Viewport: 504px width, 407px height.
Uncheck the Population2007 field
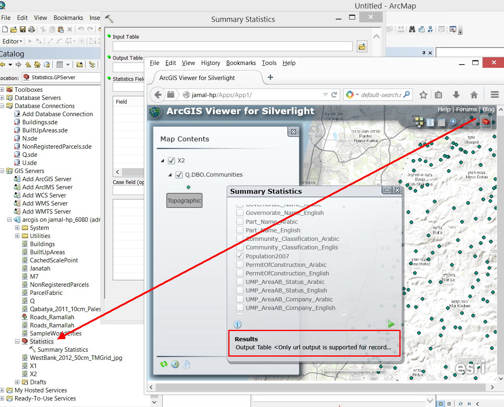(240, 256)
